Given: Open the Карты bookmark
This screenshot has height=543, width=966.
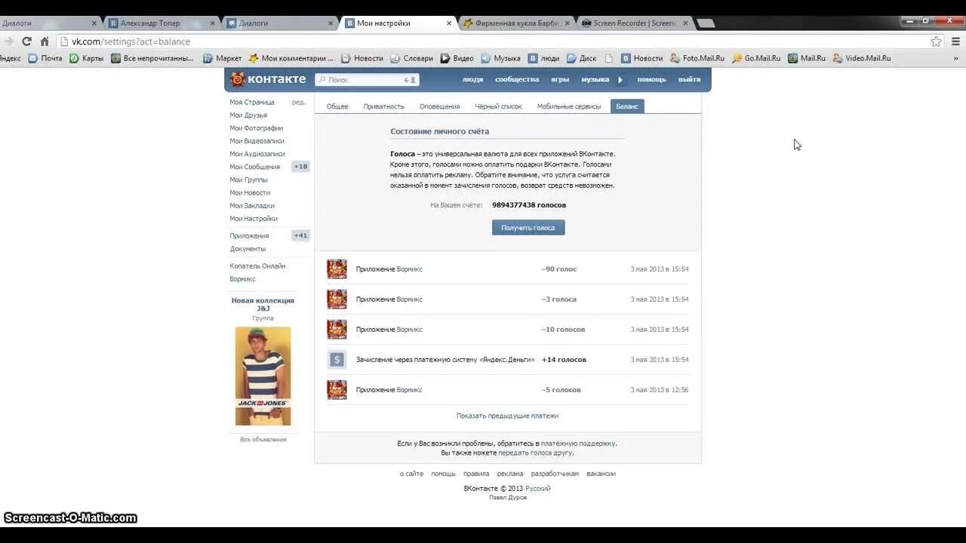Looking at the screenshot, I should 87,58.
